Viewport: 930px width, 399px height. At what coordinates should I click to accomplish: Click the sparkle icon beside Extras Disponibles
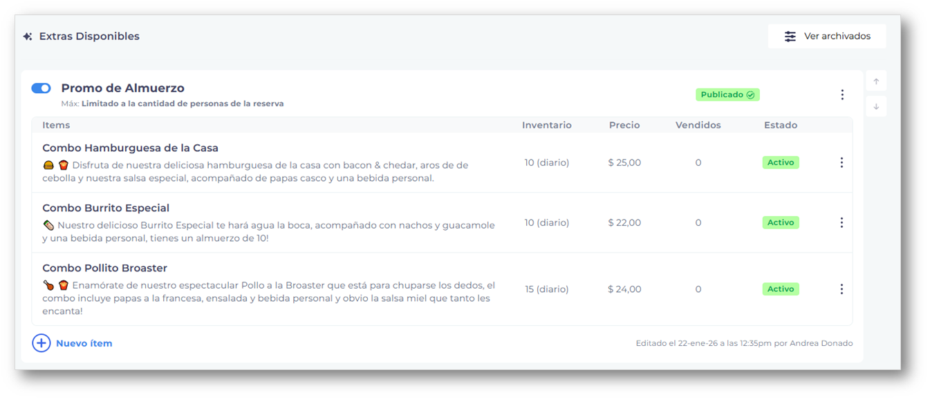[28, 37]
